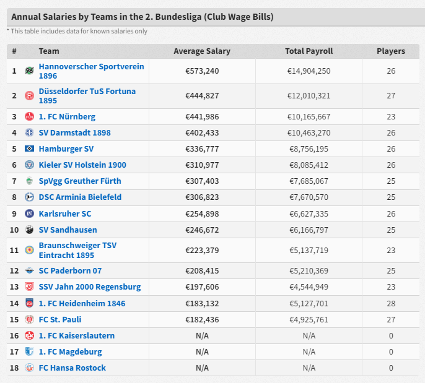Click the SV Sandhausen crest icon
The width and height of the screenshot is (425, 383).
click(x=29, y=230)
